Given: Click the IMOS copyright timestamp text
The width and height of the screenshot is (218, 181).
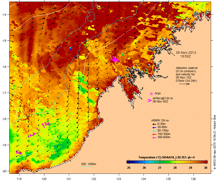Looking at the screenshot, I should (x=215, y=142).
